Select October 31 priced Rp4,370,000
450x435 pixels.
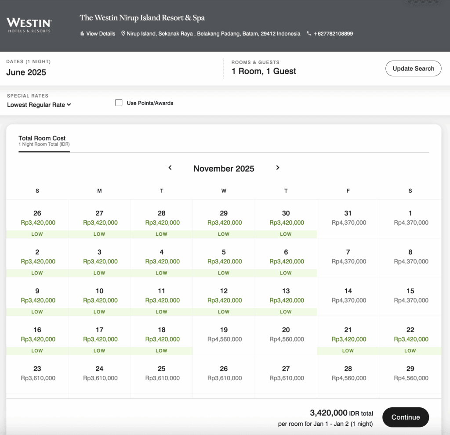click(348, 218)
